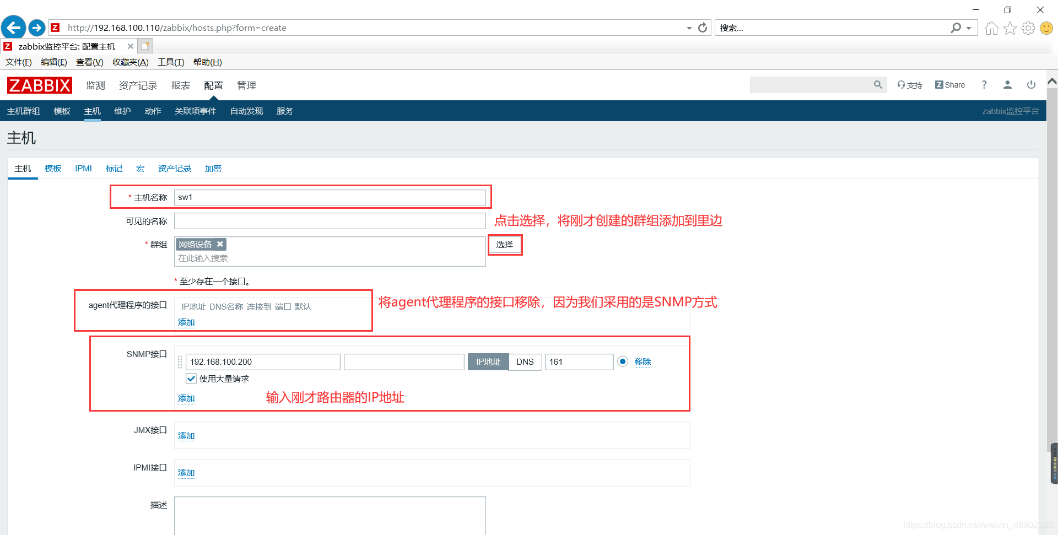
Task: Open the 查看(V) menu
Action: [90, 62]
